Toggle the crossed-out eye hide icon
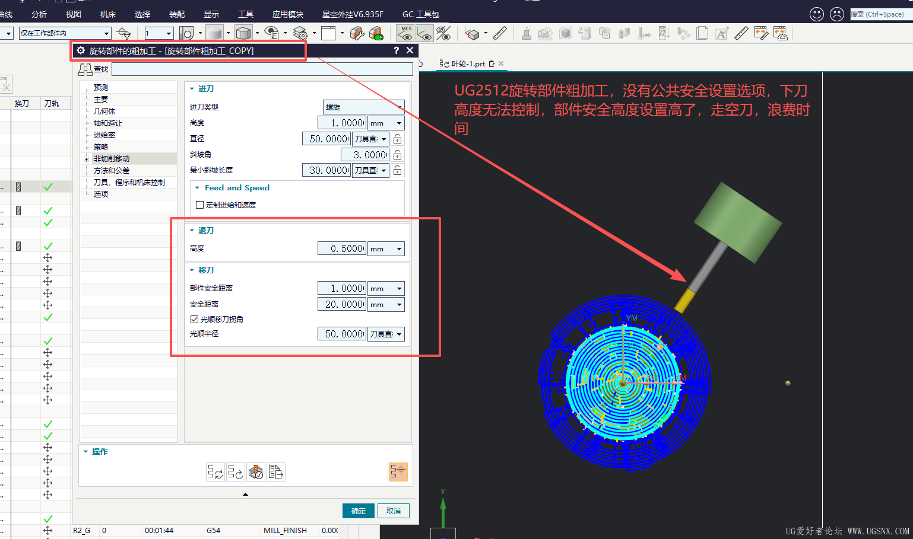Image resolution: width=913 pixels, height=539 pixels. coord(443,33)
